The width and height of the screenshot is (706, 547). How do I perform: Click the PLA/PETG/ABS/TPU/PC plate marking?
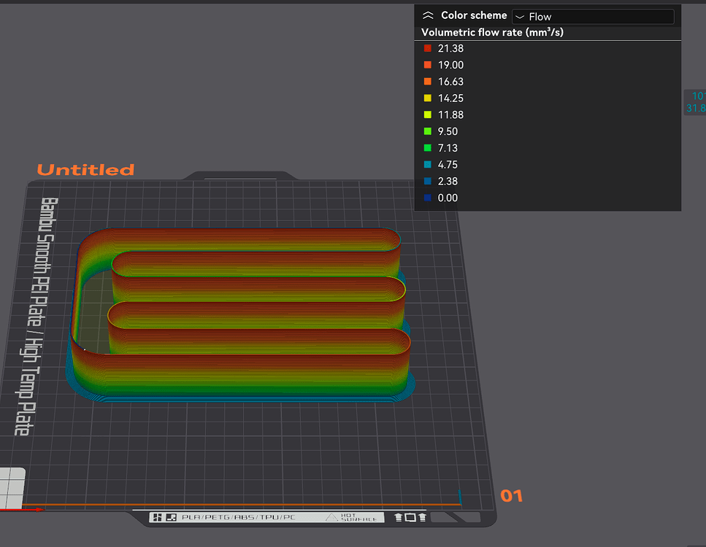pyautogui.click(x=238, y=517)
